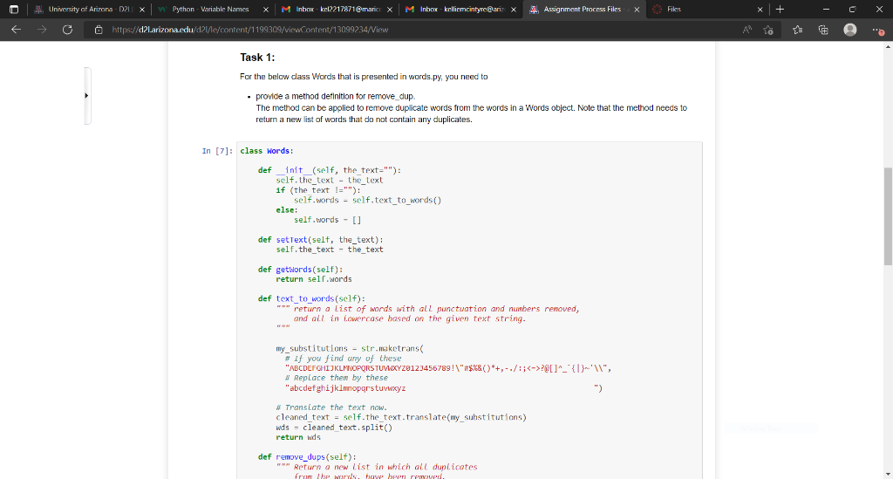Click the 'def setText' code line
893x479 pixels.
[321, 240]
